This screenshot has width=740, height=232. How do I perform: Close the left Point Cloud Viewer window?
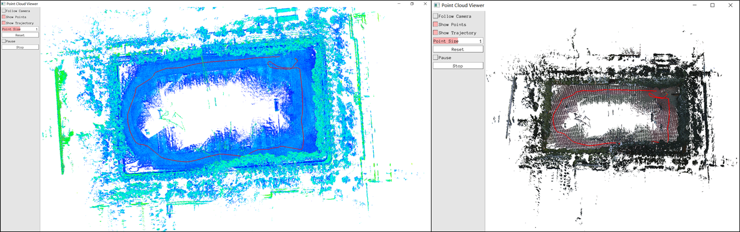[424, 3]
